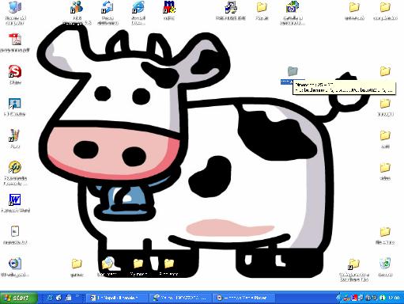Image resolution: width=404 pixels, height=304 pixels.
Task: Expand the Quick Launch chevron
Action: coord(77,296)
